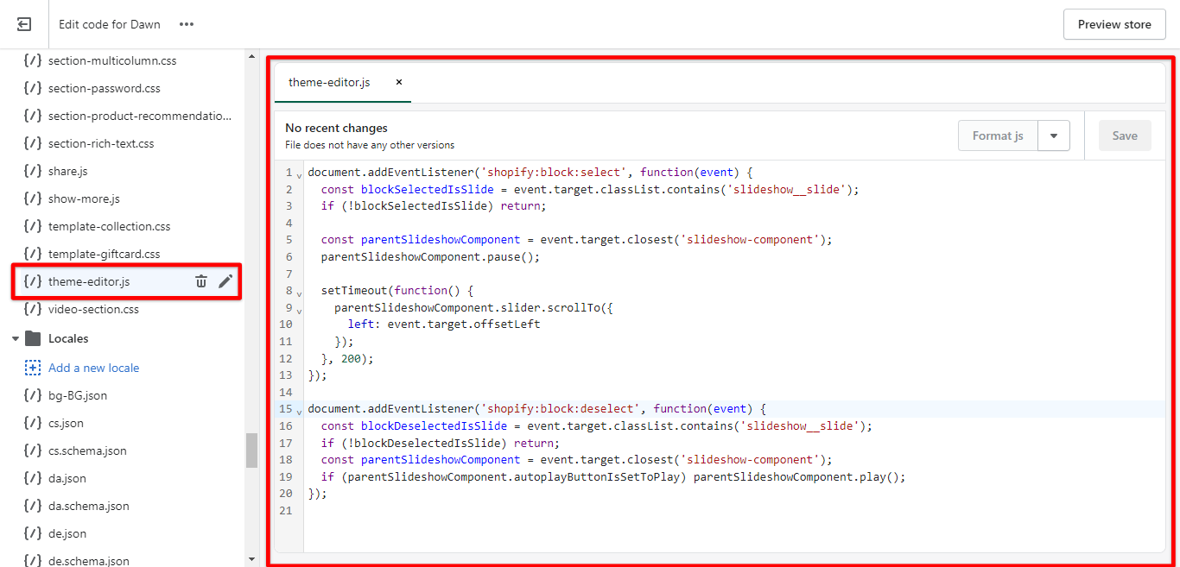Click the Locales folder icon

click(33, 338)
